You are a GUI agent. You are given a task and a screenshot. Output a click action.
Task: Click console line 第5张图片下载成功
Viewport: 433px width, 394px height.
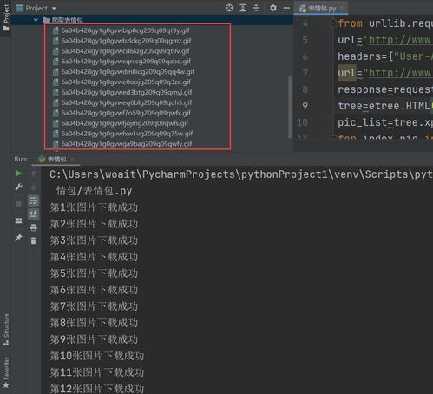pos(94,273)
